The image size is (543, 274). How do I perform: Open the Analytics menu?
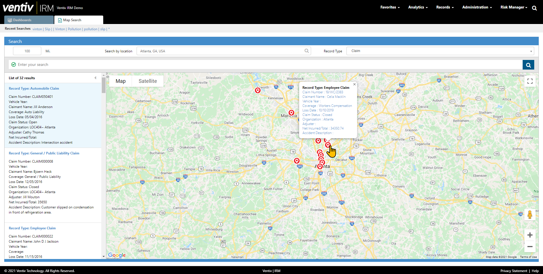(x=418, y=7)
